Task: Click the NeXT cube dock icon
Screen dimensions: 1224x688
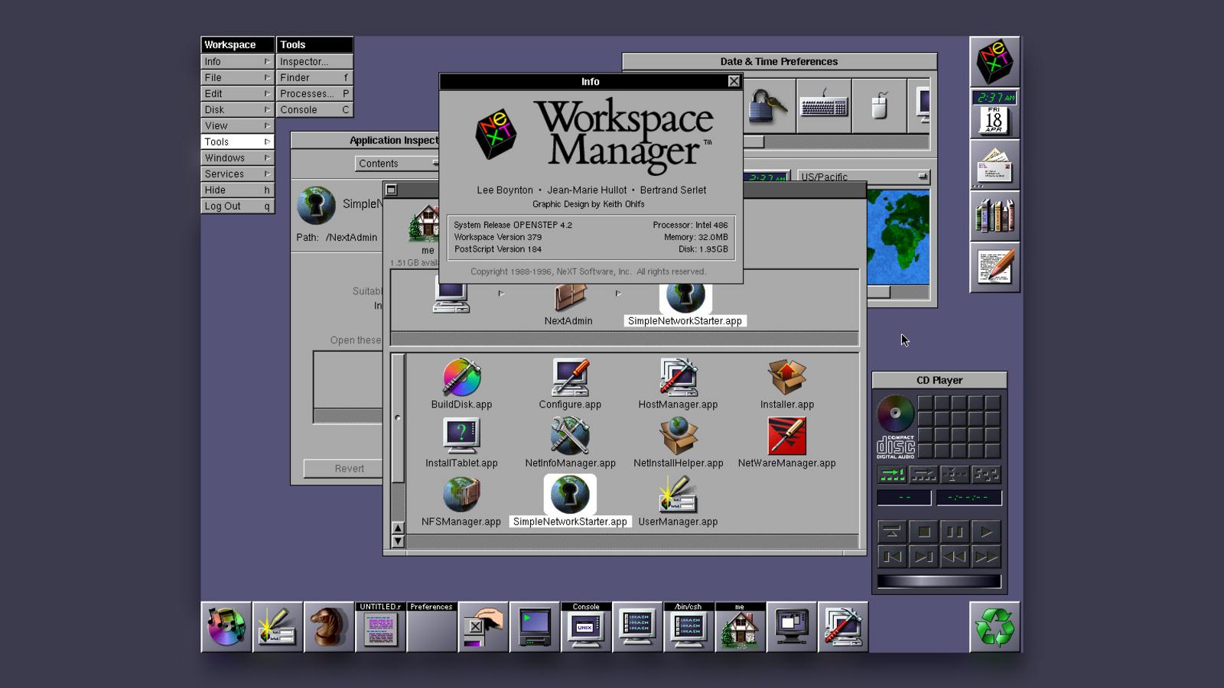Action: pyautogui.click(x=994, y=62)
